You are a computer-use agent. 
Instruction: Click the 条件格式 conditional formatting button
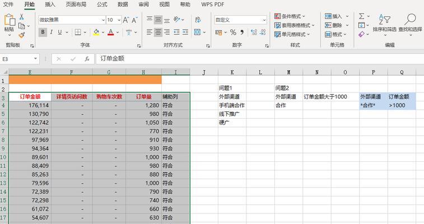295,16
